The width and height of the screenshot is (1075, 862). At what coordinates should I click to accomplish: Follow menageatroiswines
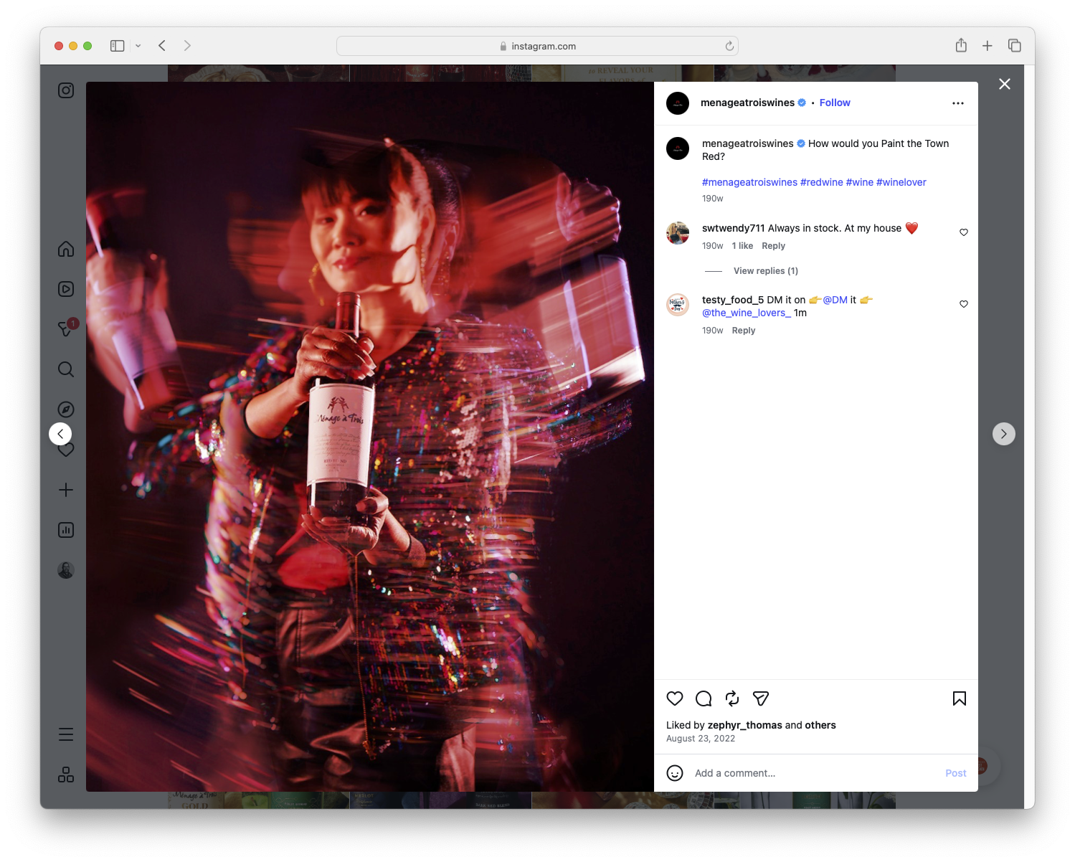click(834, 103)
